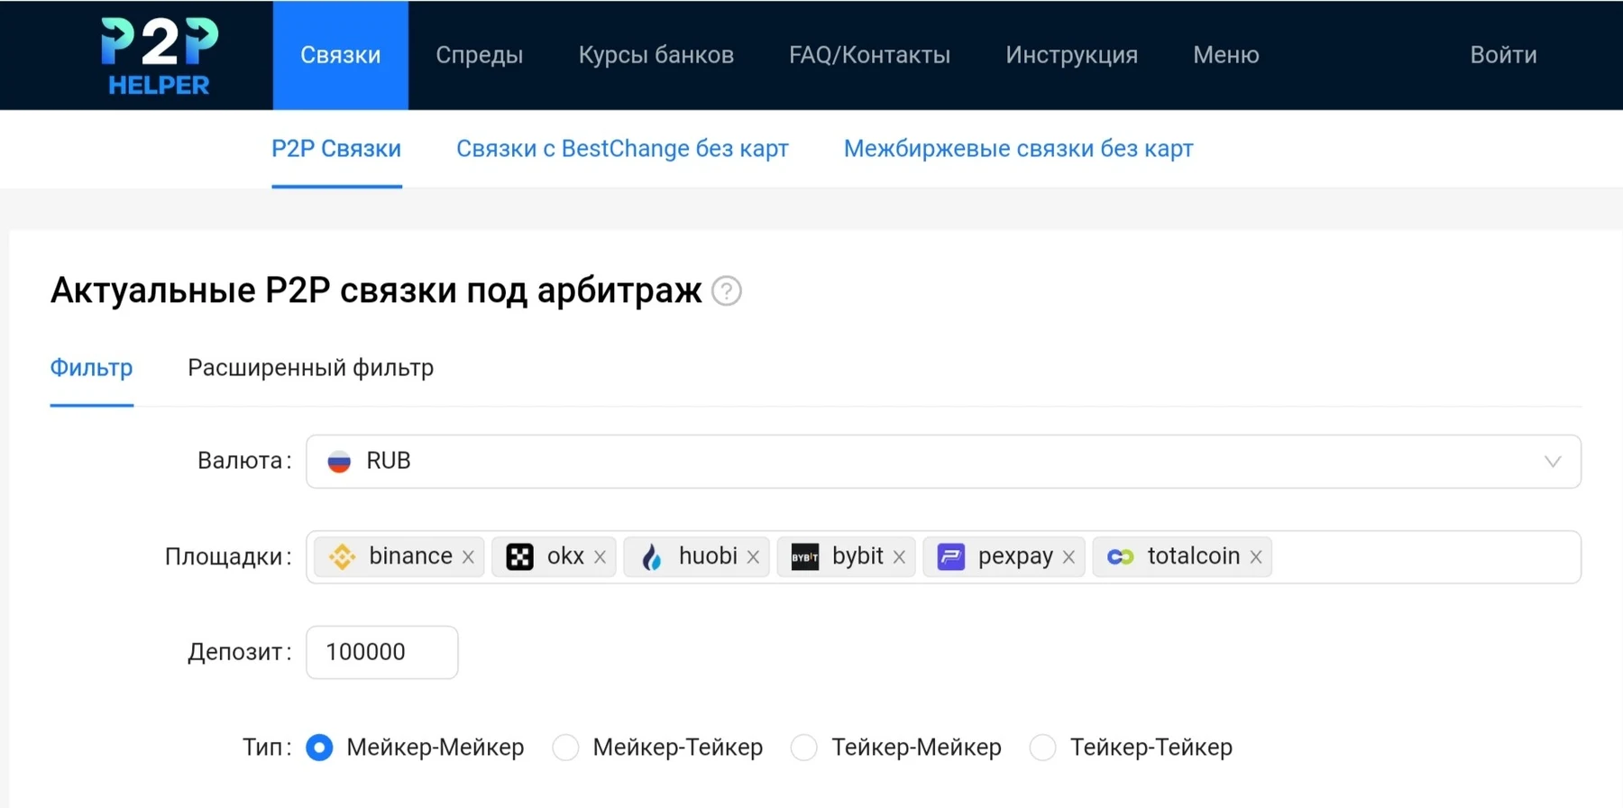Screen dimensions: 1623x808
Task: Switch to P2P Связки sub-tab
Action: tap(336, 149)
